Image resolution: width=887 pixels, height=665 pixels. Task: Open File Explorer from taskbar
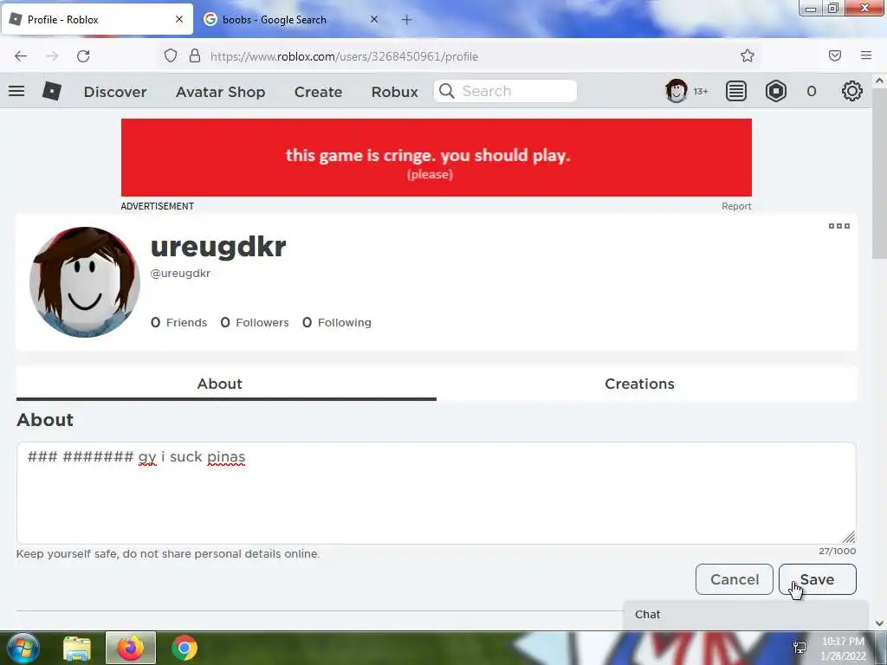click(x=77, y=648)
